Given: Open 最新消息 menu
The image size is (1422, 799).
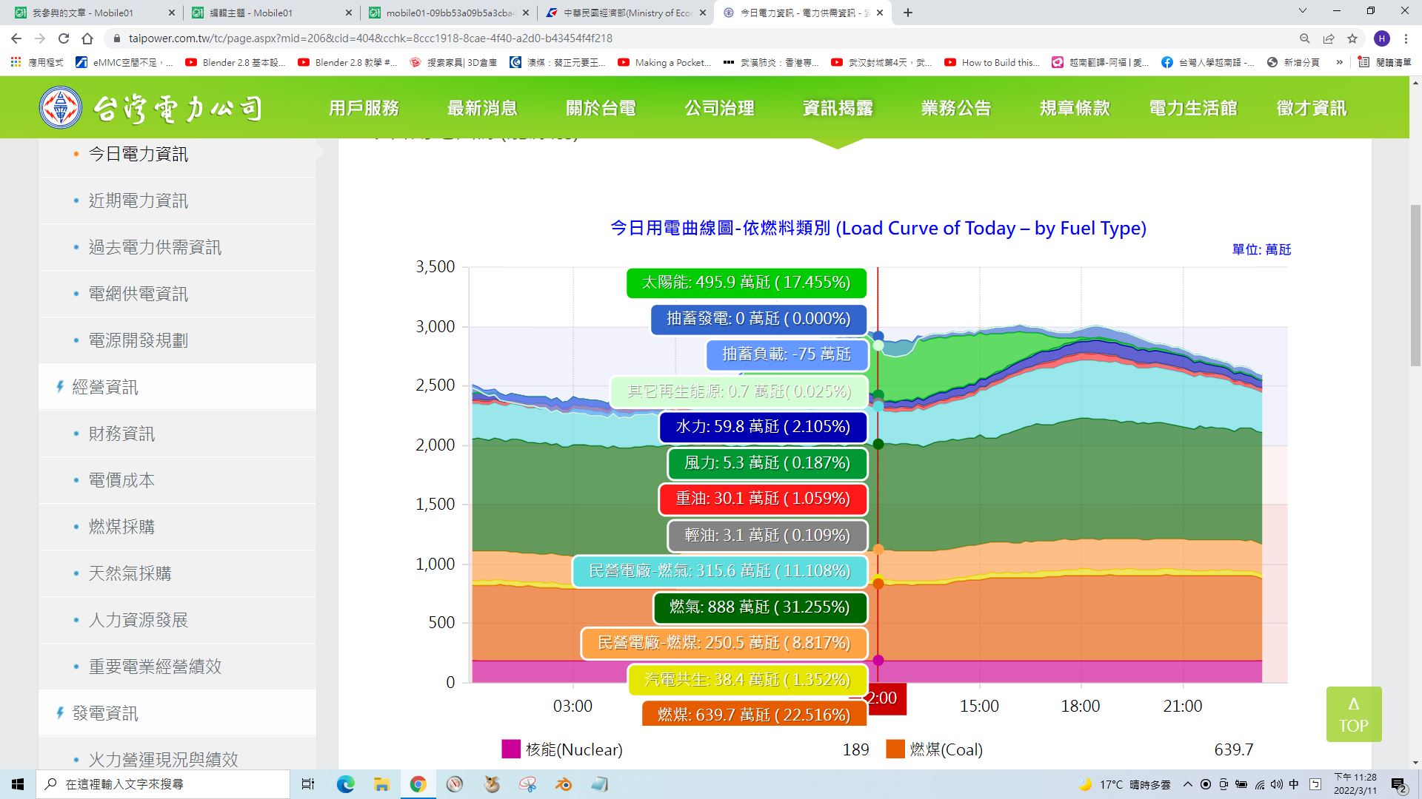Looking at the screenshot, I should 482,108.
